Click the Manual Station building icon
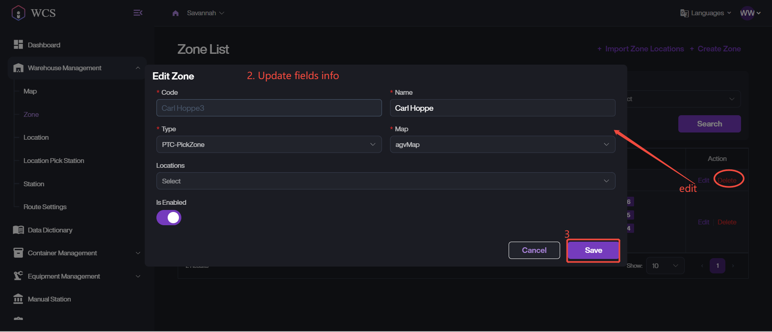The image size is (772, 332). tap(18, 299)
